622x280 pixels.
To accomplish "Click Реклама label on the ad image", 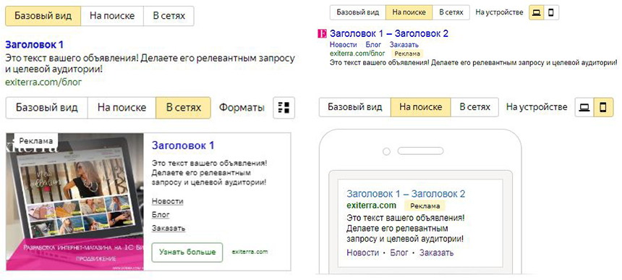I will pyautogui.click(x=36, y=141).
